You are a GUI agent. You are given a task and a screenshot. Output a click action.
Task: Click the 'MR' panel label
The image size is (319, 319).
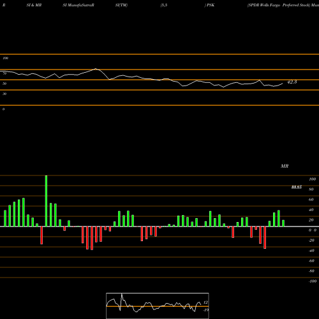285,166
